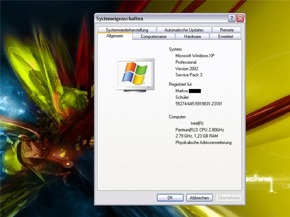Select the Allgemein tab
This screenshot has height=217, width=290.
pyautogui.click(x=115, y=36)
